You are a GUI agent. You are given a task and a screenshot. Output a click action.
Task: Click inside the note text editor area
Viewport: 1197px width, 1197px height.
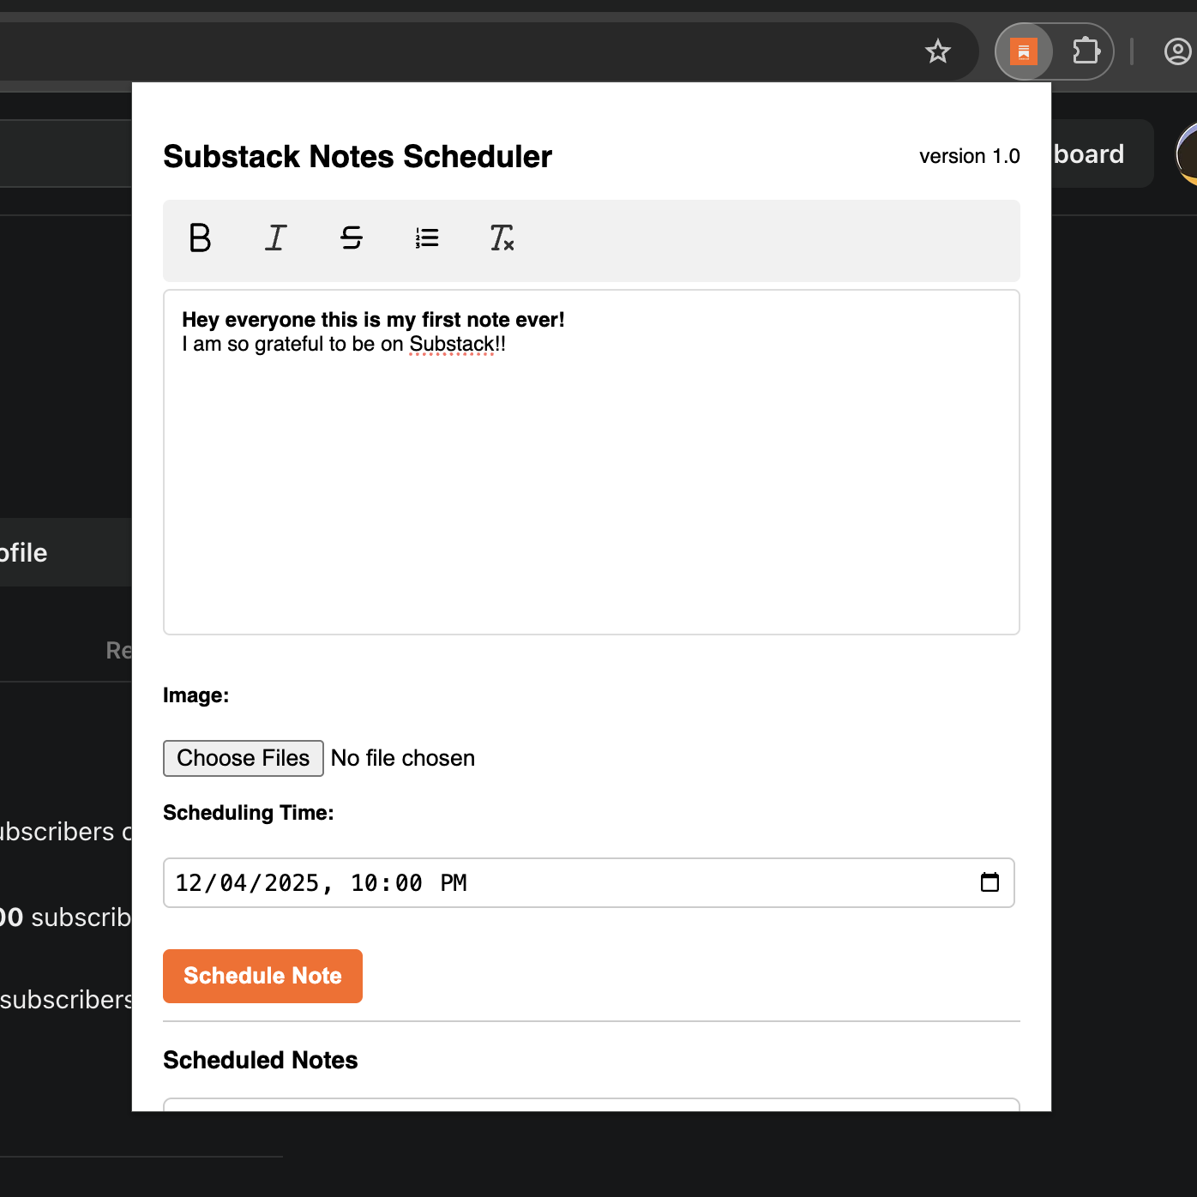click(x=591, y=463)
